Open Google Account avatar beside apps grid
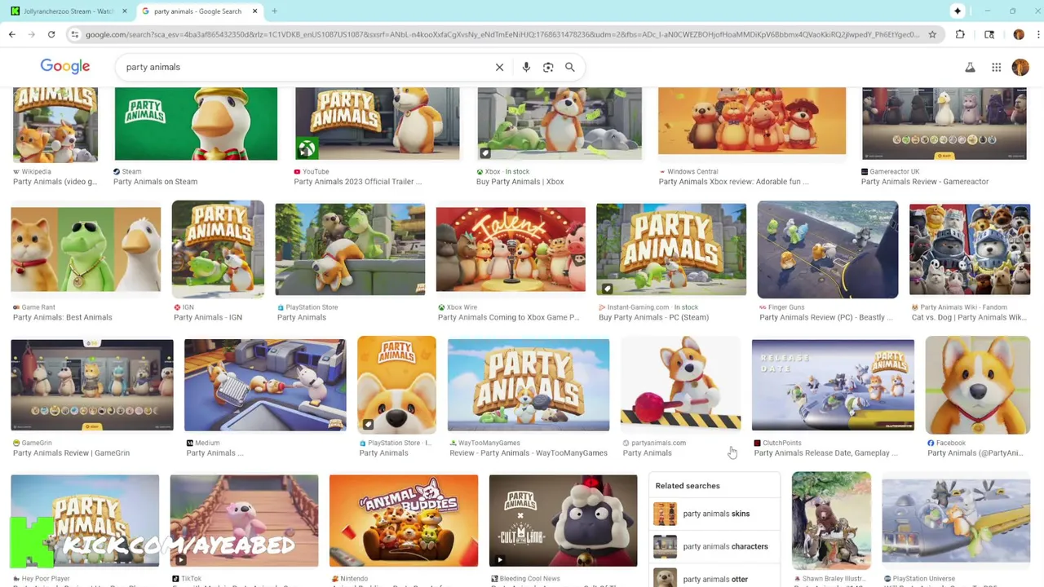The width and height of the screenshot is (1044, 587). tap(1020, 67)
